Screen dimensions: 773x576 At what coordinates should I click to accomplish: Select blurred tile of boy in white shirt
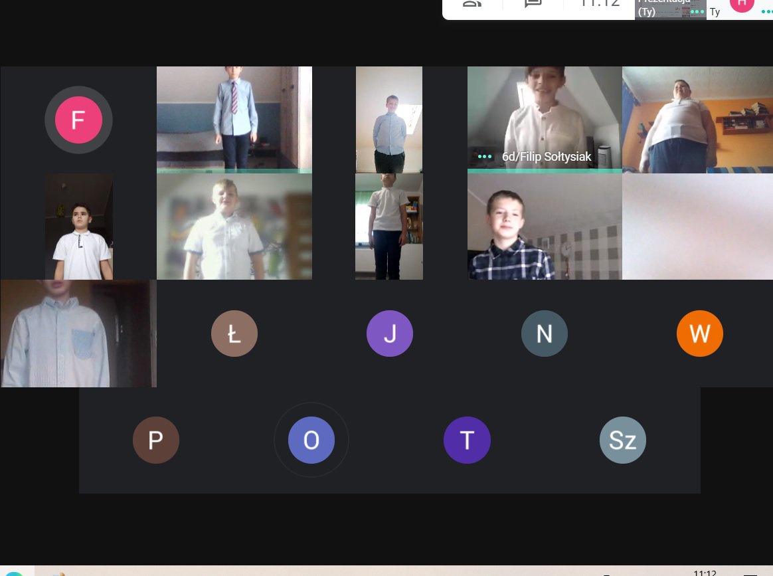(234, 227)
